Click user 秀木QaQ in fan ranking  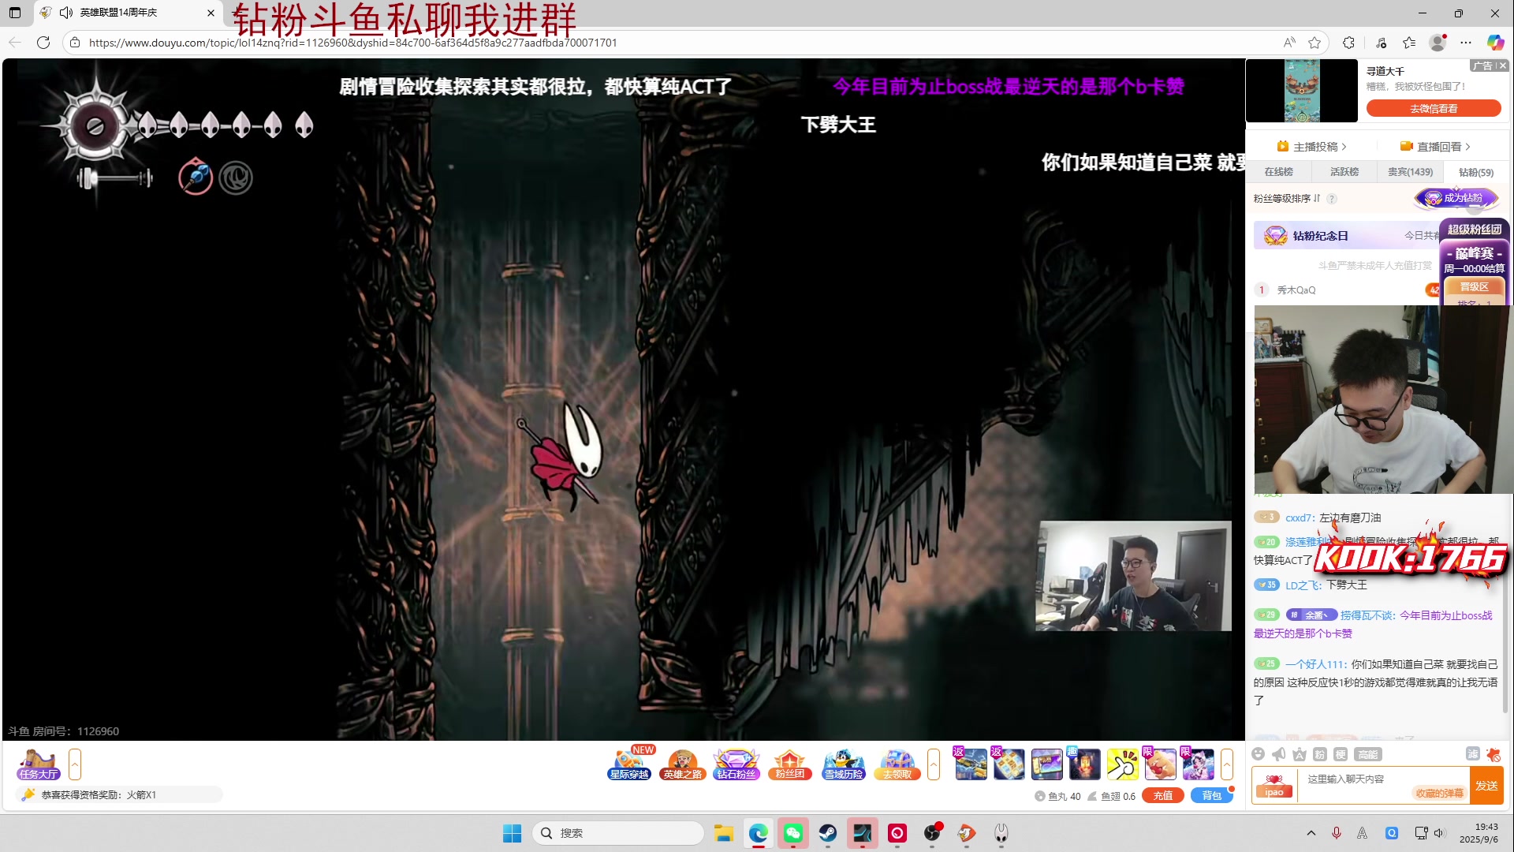[x=1296, y=290]
